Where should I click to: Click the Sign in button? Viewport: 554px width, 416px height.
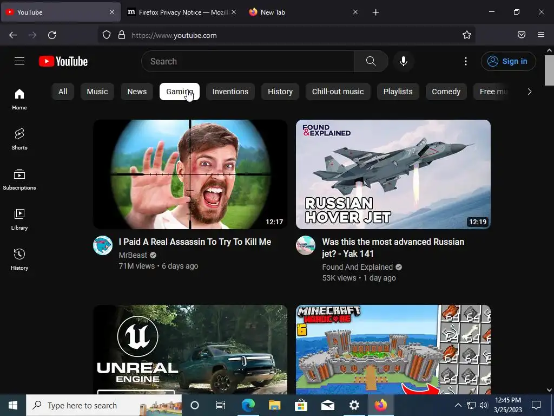(509, 61)
